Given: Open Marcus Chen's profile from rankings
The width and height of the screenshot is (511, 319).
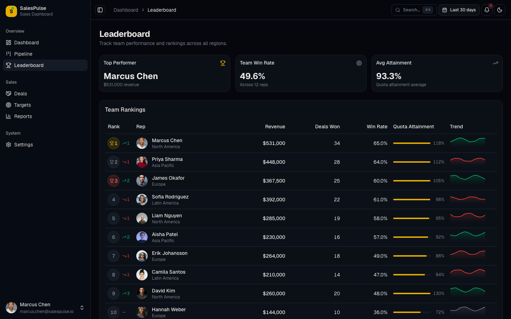Looking at the screenshot, I should pyautogui.click(x=167, y=140).
